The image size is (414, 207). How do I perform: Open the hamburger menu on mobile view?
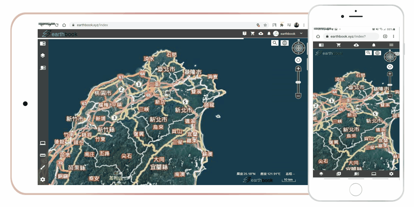(x=391, y=45)
